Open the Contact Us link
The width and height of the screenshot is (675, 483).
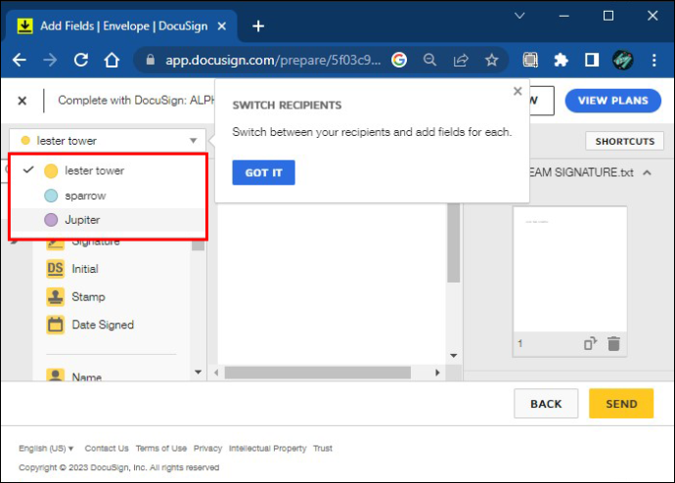click(x=107, y=448)
